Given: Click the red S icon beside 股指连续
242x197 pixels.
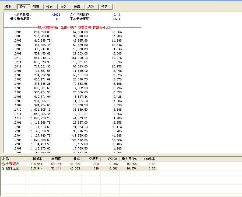Looking at the screenshot, I should (x=3, y=168).
